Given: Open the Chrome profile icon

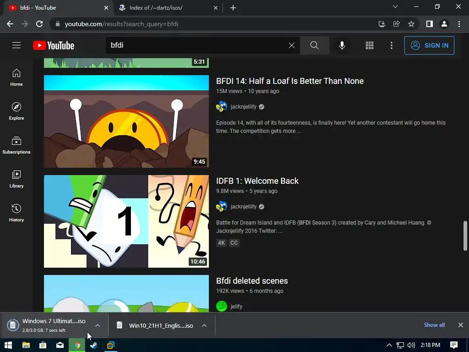Looking at the screenshot, I should tap(444, 24).
